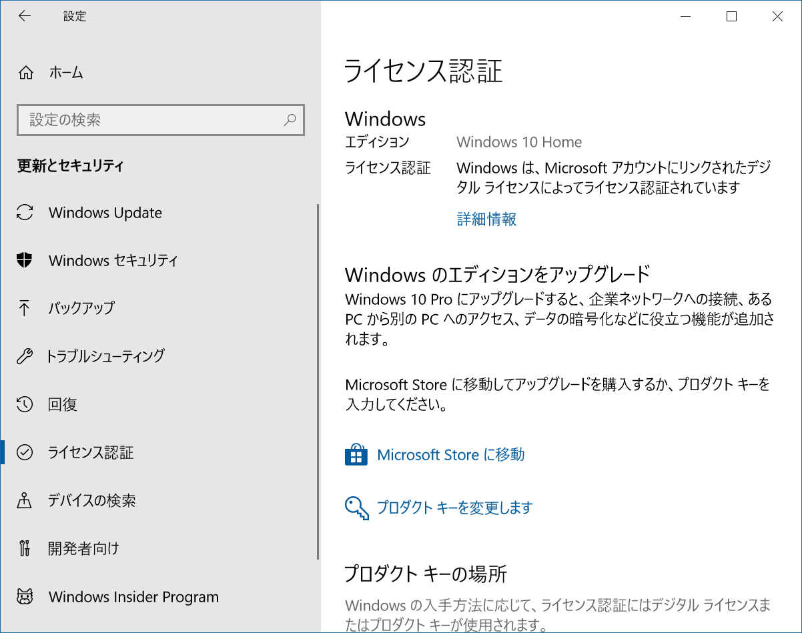
Task: Click the product key magnifier icon
Action: coord(356,508)
